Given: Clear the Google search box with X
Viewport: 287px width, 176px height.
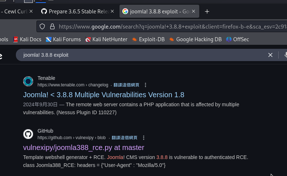Looking at the screenshot, I should click(270, 55).
